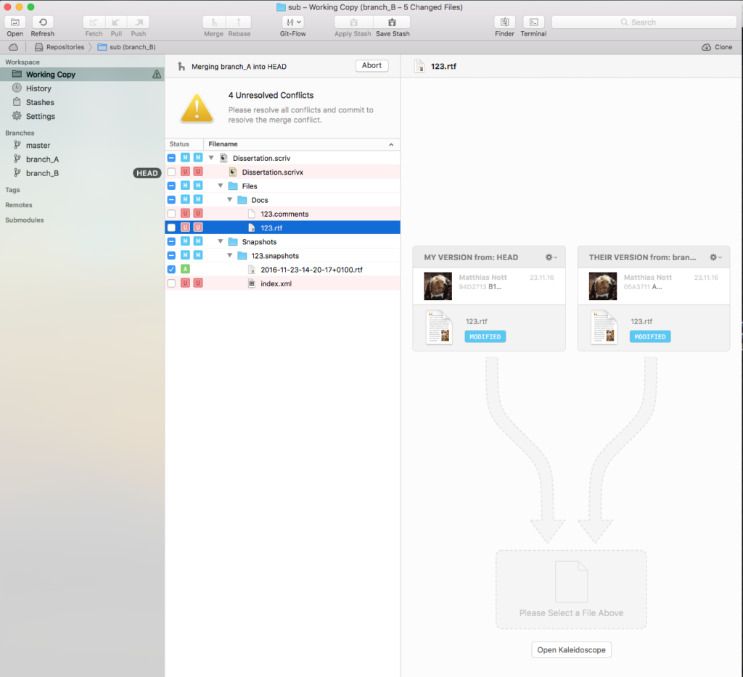The image size is (743, 677).
Task: Click the cloud icon in path bar
Action: (13, 47)
